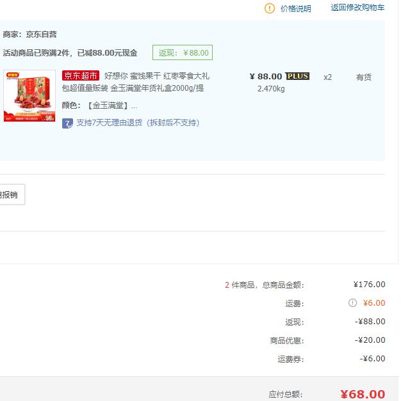Click the 7-day return policy icon
The width and height of the screenshot is (403, 401).
click(x=67, y=123)
